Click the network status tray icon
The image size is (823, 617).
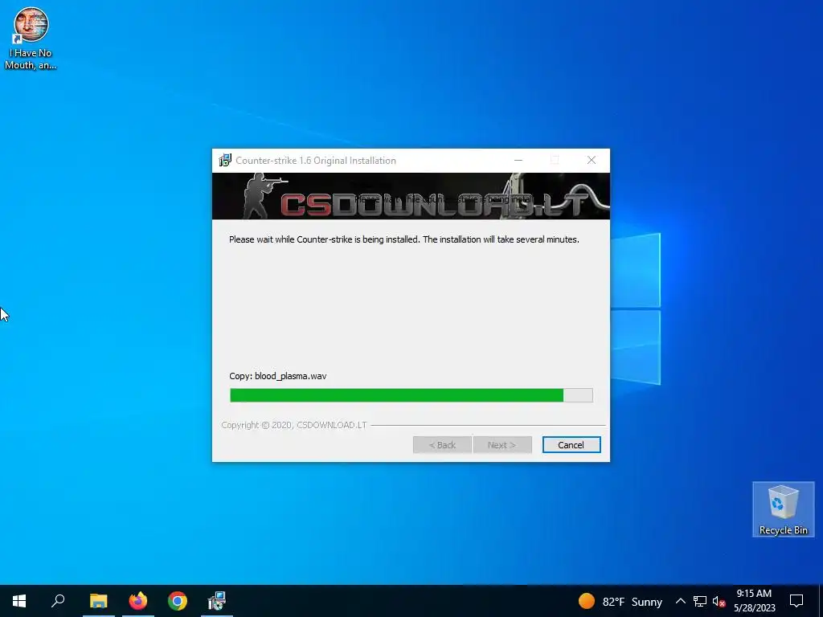(x=700, y=601)
